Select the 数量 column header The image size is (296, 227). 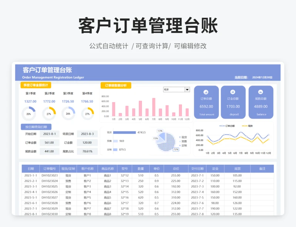(141, 168)
